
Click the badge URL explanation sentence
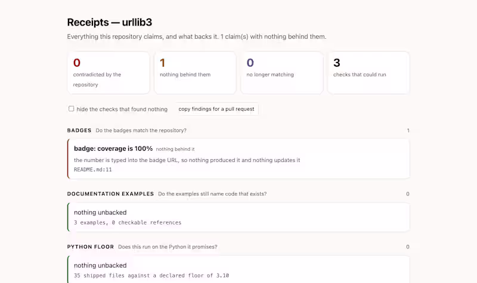tap(187, 160)
